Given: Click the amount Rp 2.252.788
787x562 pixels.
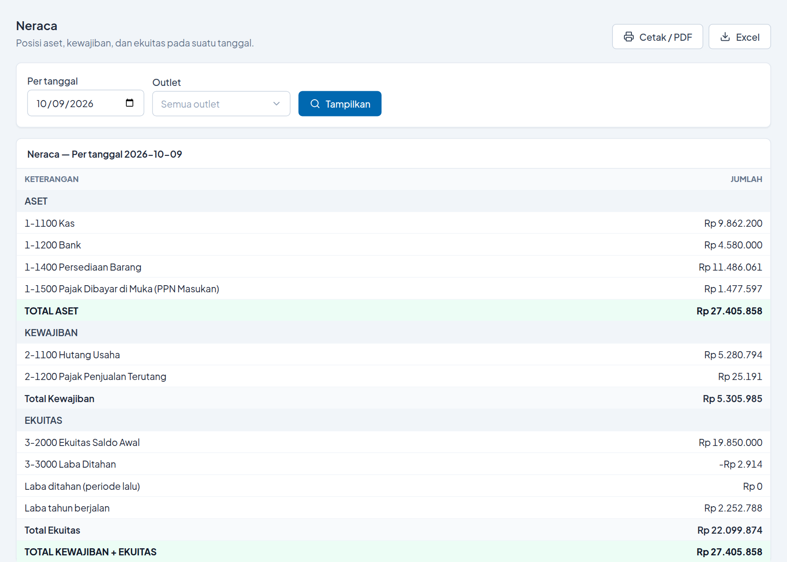Looking at the screenshot, I should (x=733, y=508).
